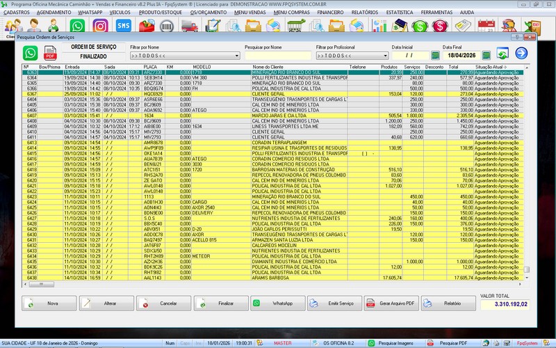Open the RELATÓRIOS menu

(x=364, y=13)
